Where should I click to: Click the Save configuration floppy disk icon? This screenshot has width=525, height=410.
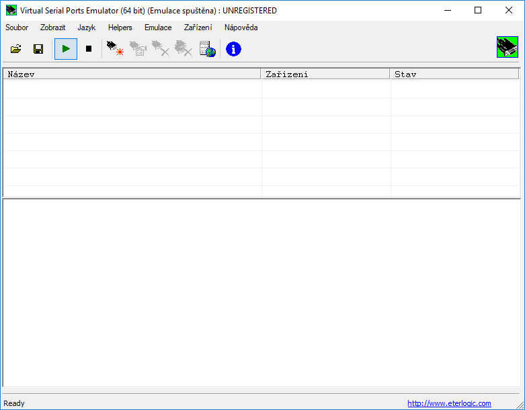point(38,49)
